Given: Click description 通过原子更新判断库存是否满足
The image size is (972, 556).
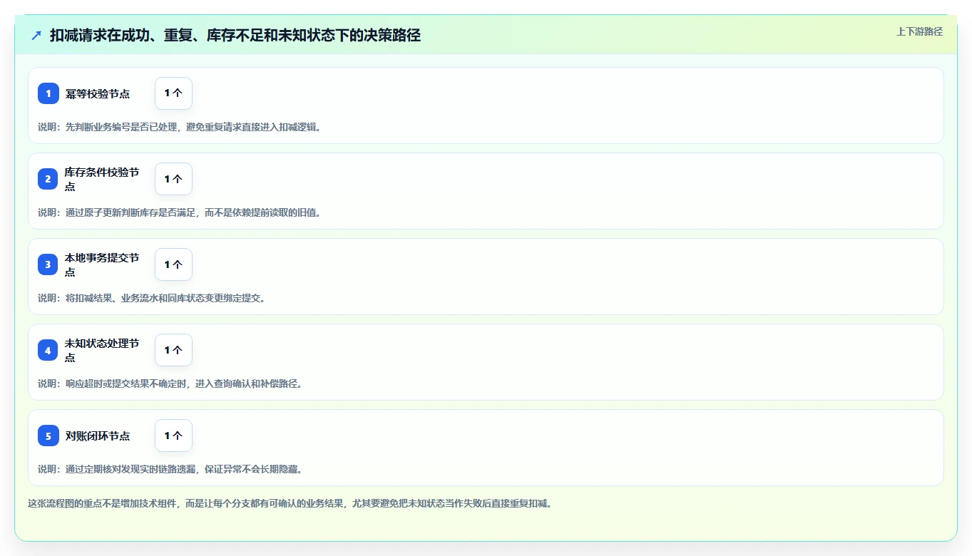Looking at the screenshot, I should tap(180, 212).
